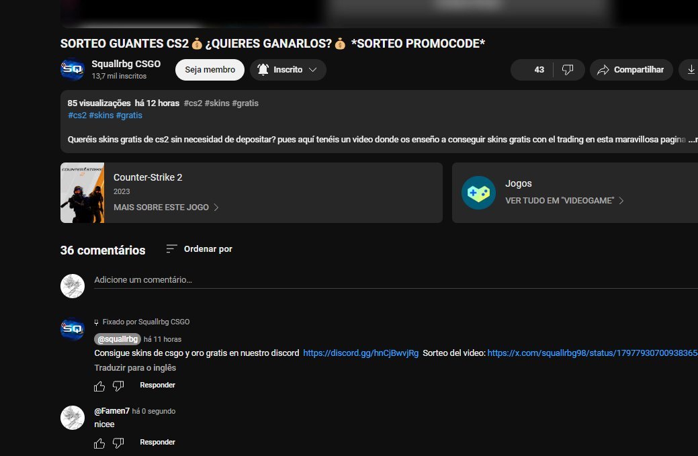The height and width of the screenshot is (456, 698).
Task: Click the download arrow icon
Action: tap(691, 70)
